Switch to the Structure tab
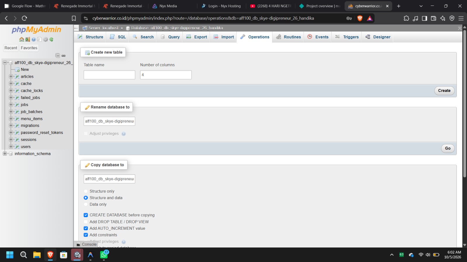 coord(90,37)
